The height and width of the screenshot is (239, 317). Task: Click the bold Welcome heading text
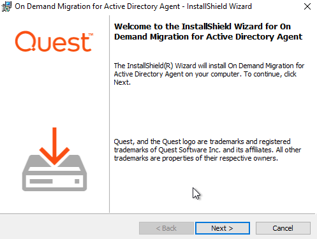[208, 31]
